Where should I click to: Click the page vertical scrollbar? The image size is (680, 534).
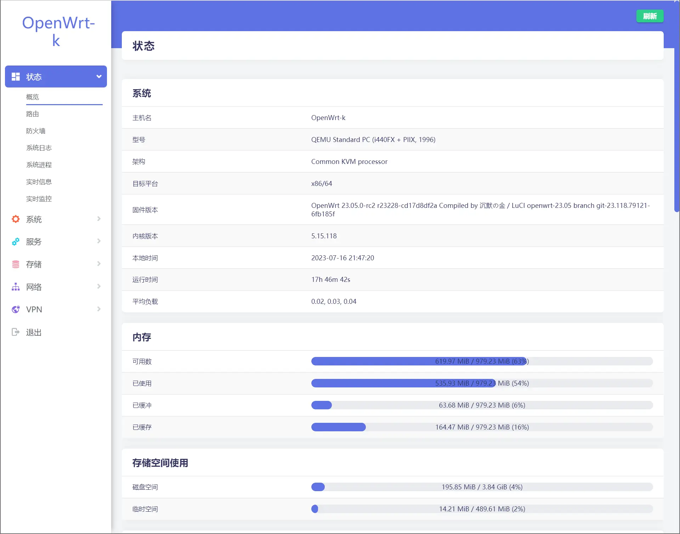click(x=676, y=106)
